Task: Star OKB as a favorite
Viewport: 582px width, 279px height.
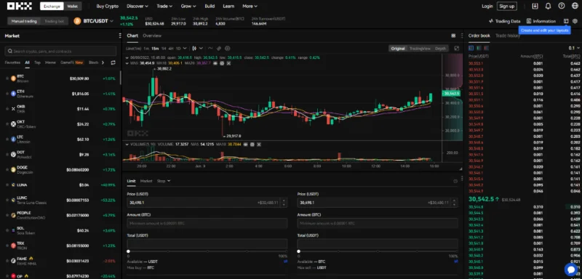Action: point(7,108)
